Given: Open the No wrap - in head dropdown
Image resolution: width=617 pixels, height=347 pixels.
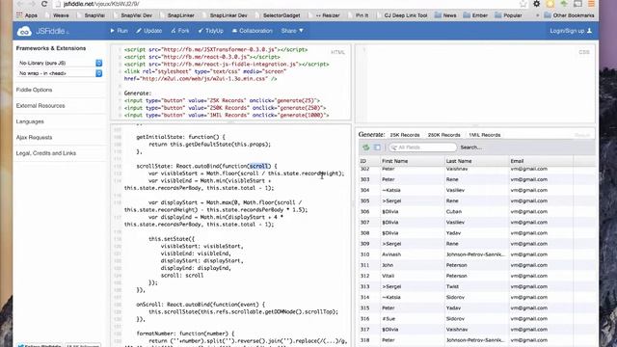Looking at the screenshot, I should [60, 73].
